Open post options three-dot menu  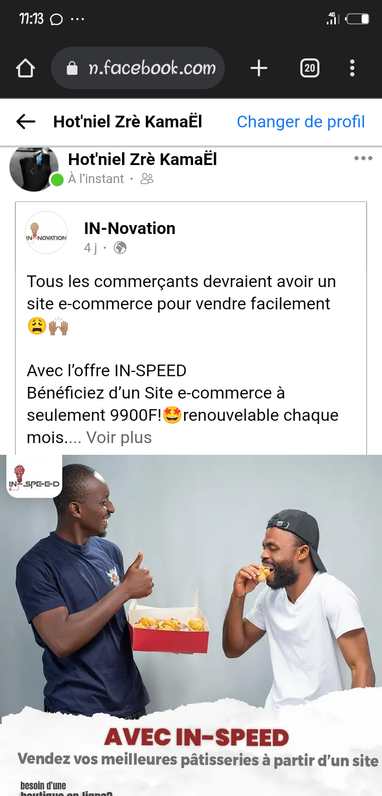[363, 158]
